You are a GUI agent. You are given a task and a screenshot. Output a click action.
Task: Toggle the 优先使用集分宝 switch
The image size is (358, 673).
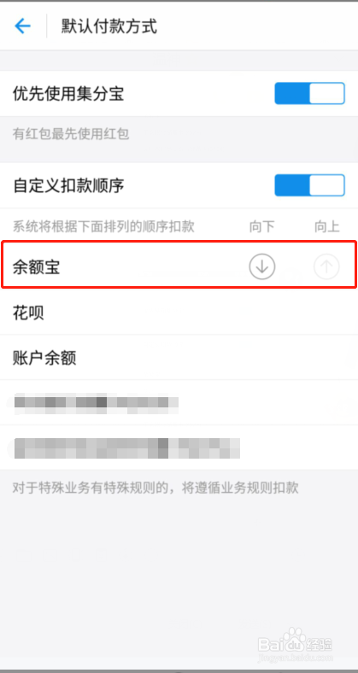[x=309, y=94]
